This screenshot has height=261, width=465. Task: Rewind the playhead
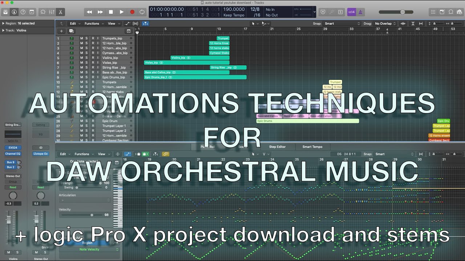point(89,12)
